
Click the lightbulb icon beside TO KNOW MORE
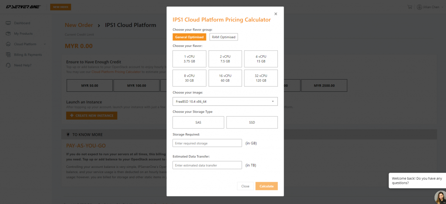pos(68,134)
